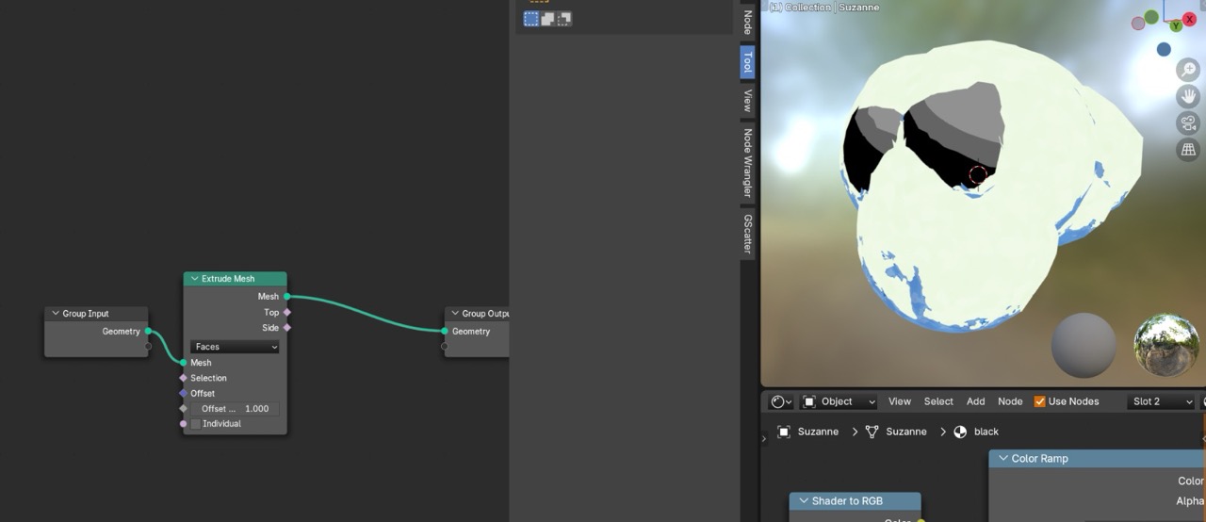
Task: Open the Add menu in shader editor
Action: pos(976,401)
